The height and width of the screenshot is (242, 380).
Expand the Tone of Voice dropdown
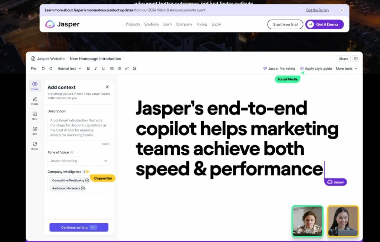[x=79, y=161]
